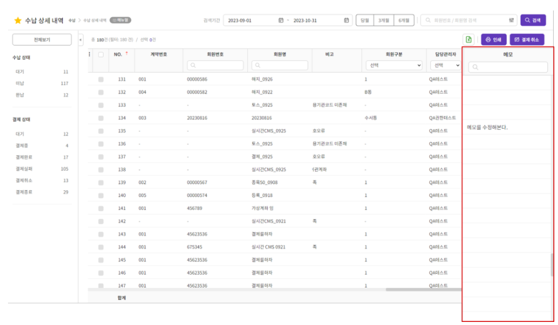The image size is (558, 325).
Task: Filter 결제 상태 by 결제완료
Action: click(42, 158)
